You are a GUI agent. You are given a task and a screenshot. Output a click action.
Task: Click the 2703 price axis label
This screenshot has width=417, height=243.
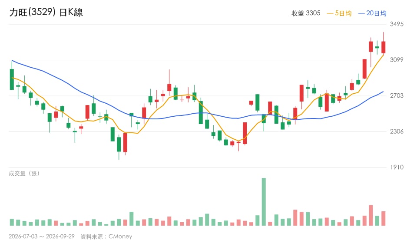tap(397, 95)
